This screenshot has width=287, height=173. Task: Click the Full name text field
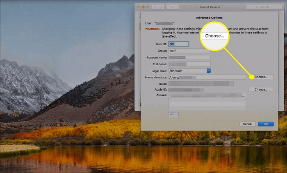click(x=189, y=64)
